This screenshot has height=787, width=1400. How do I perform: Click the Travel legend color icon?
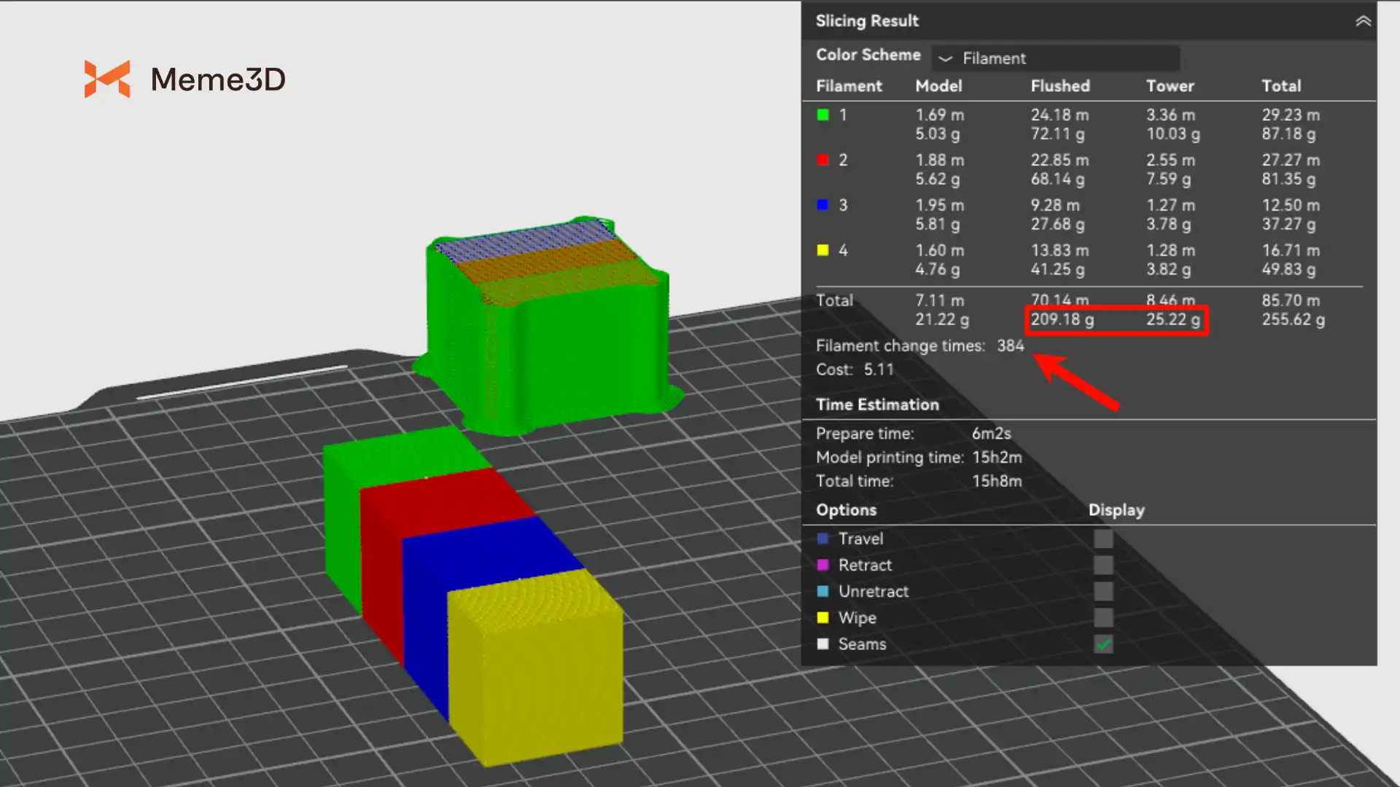coord(823,539)
